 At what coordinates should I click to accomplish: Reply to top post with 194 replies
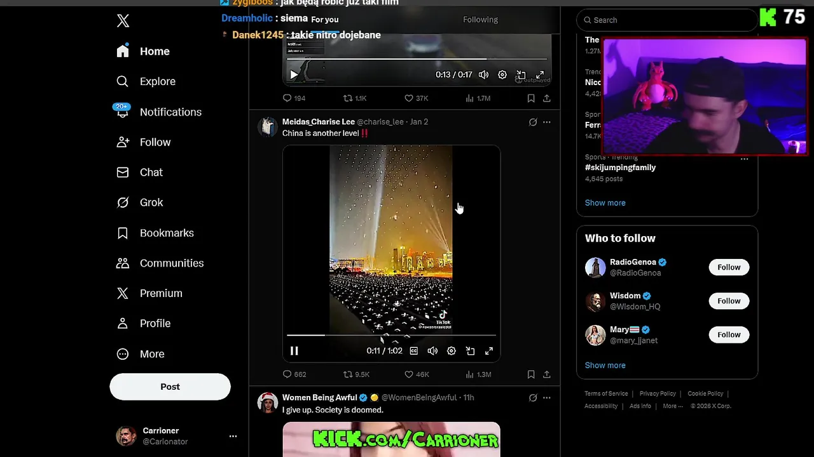tap(294, 98)
